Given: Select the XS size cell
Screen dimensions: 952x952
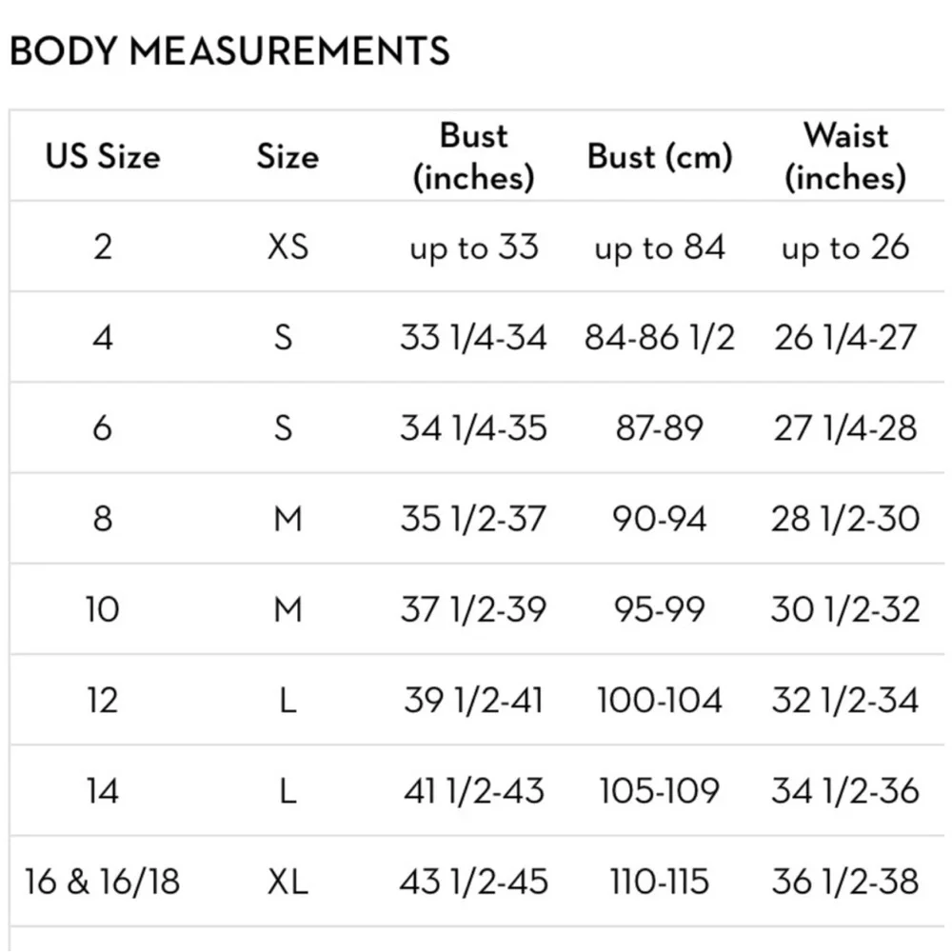Looking at the screenshot, I should 288,248.
